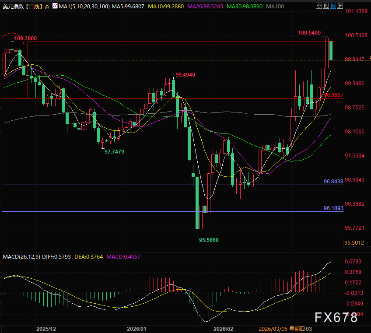Click the 2026/01 time axis label
Screen dimensions: 371x333
click(136, 329)
